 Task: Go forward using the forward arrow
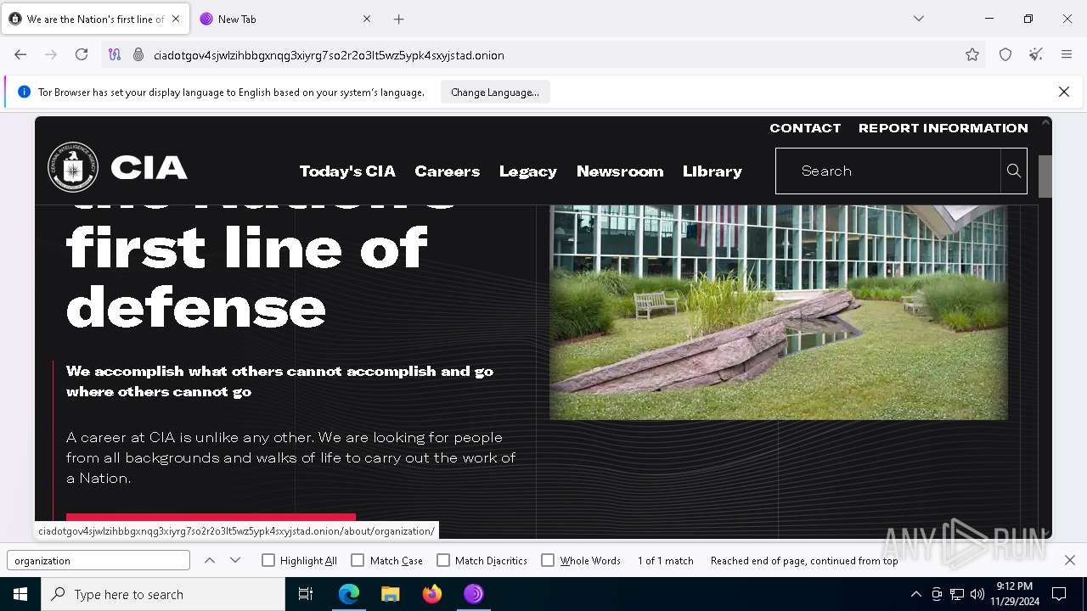click(x=51, y=54)
